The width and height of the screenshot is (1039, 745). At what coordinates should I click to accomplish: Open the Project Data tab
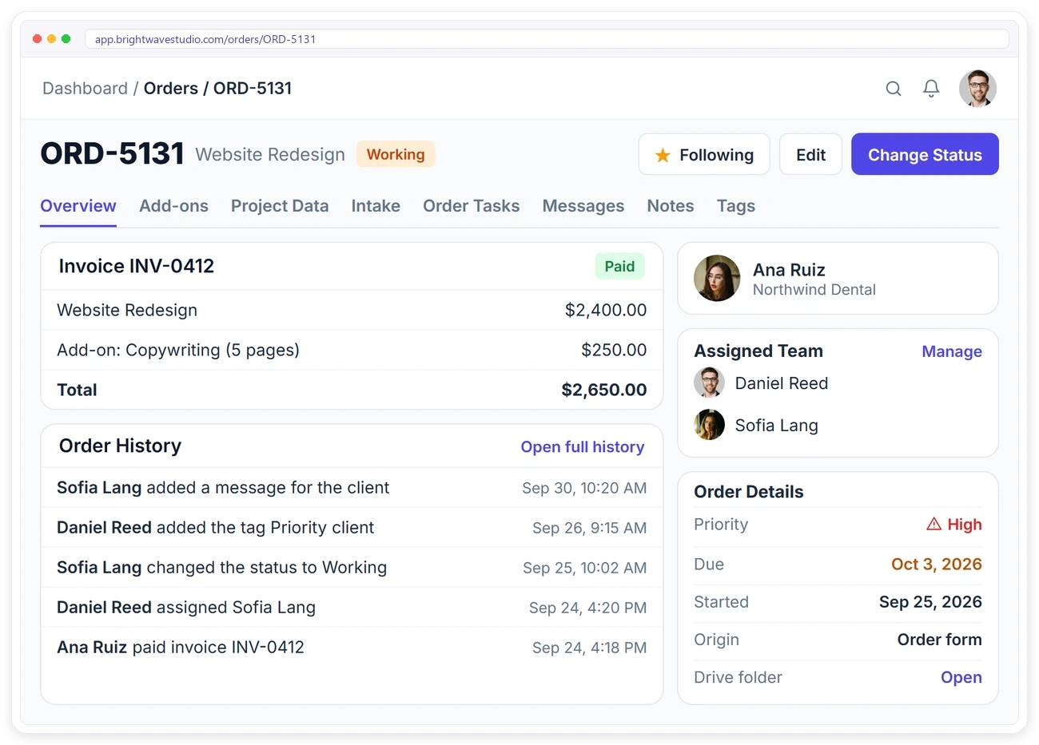click(x=280, y=206)
